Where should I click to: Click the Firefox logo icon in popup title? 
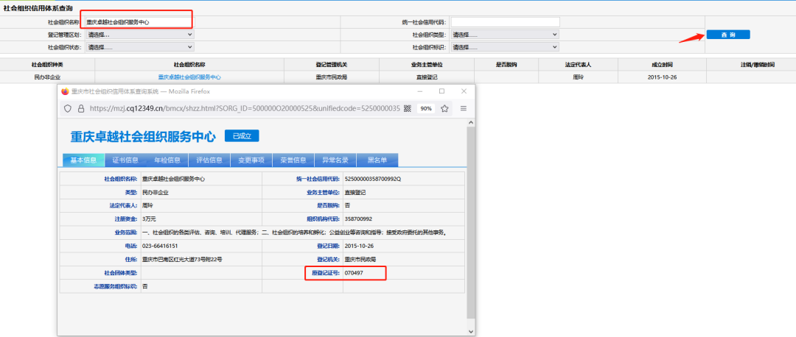click(64, 92)
